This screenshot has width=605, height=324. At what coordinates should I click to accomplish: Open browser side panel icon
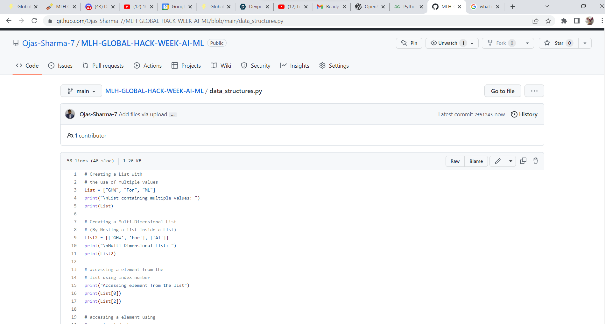click(x=577, y=21)
